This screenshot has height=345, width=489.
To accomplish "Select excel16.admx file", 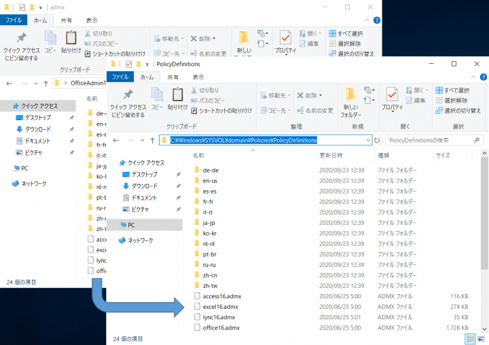I will [220, 307].
